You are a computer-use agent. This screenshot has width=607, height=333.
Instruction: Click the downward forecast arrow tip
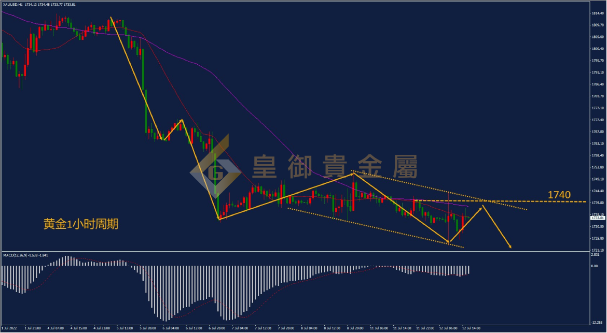[510, 247]
